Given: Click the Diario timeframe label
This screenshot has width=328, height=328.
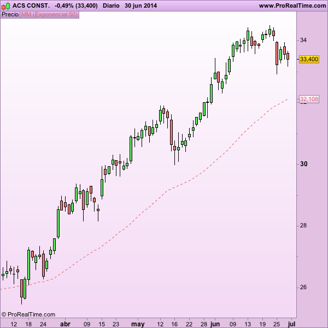Looking at the screenshot, I should click(111, 5).
